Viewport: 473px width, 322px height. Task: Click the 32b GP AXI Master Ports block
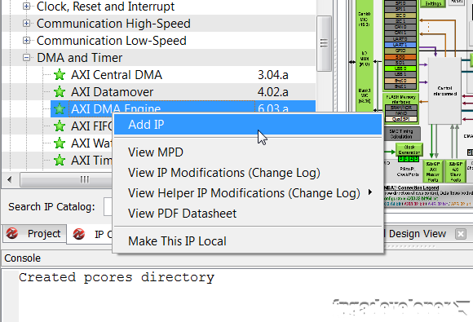click(432, 171)
